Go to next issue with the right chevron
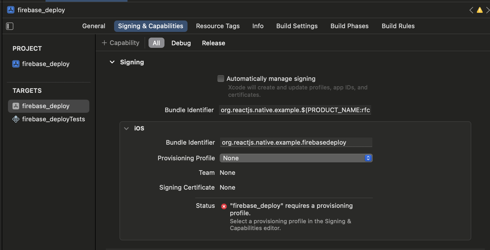Viewport: 490px width, 250px height. tap(487, 10)
